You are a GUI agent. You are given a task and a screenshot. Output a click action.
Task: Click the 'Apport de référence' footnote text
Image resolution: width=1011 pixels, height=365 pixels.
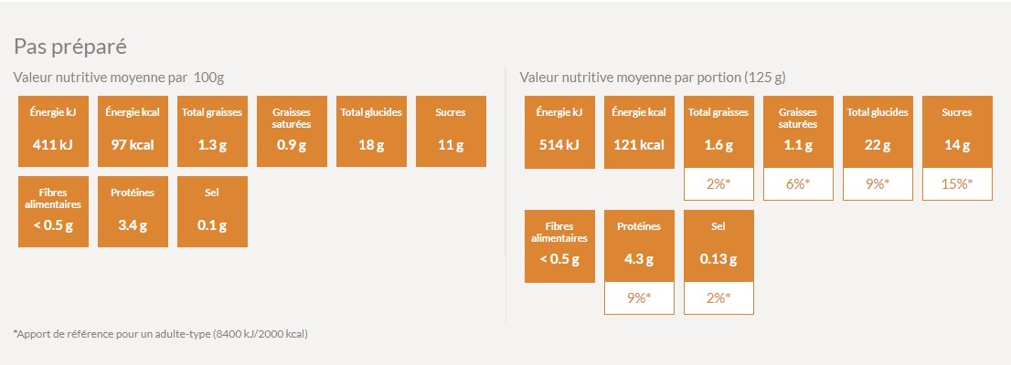[x=161, y=334]
